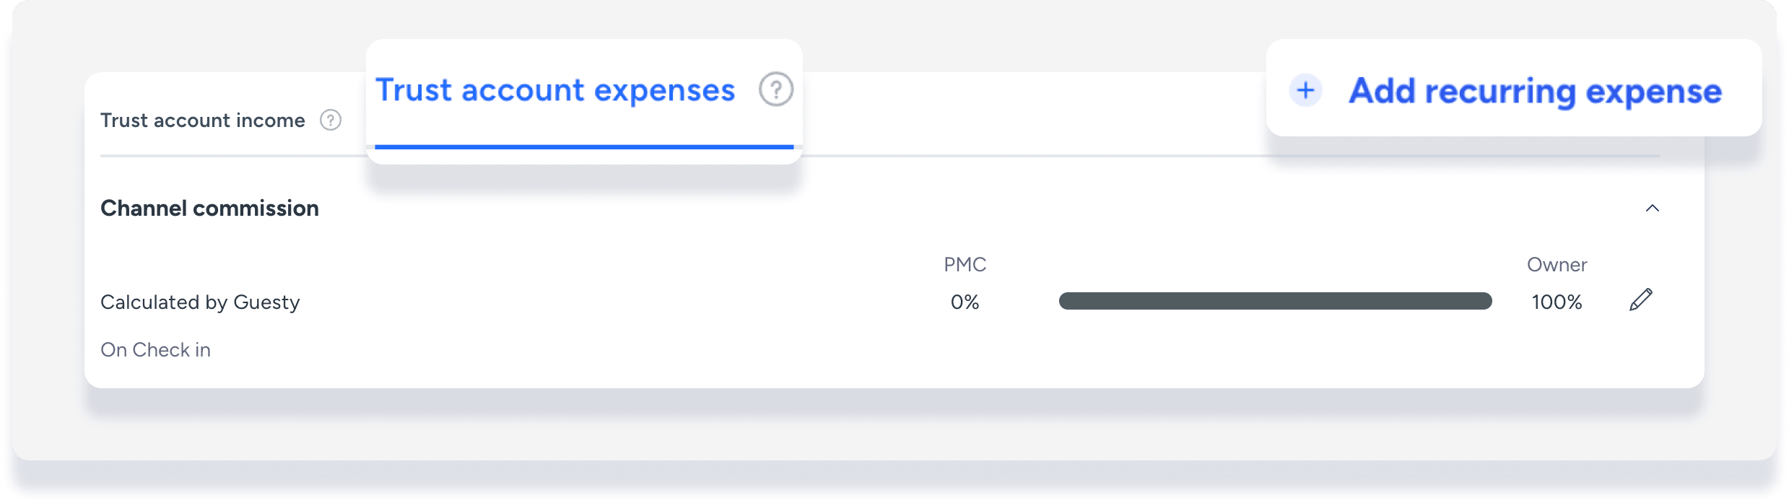Screen dimensions: 1789x503
Task: Click the Owner column label
Action: point(1557,265)
